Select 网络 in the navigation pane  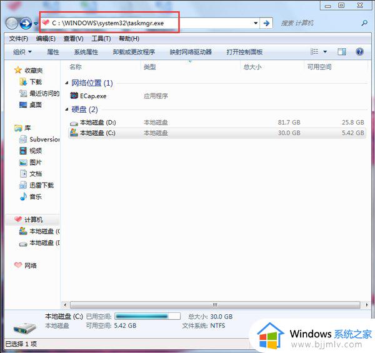31,265
